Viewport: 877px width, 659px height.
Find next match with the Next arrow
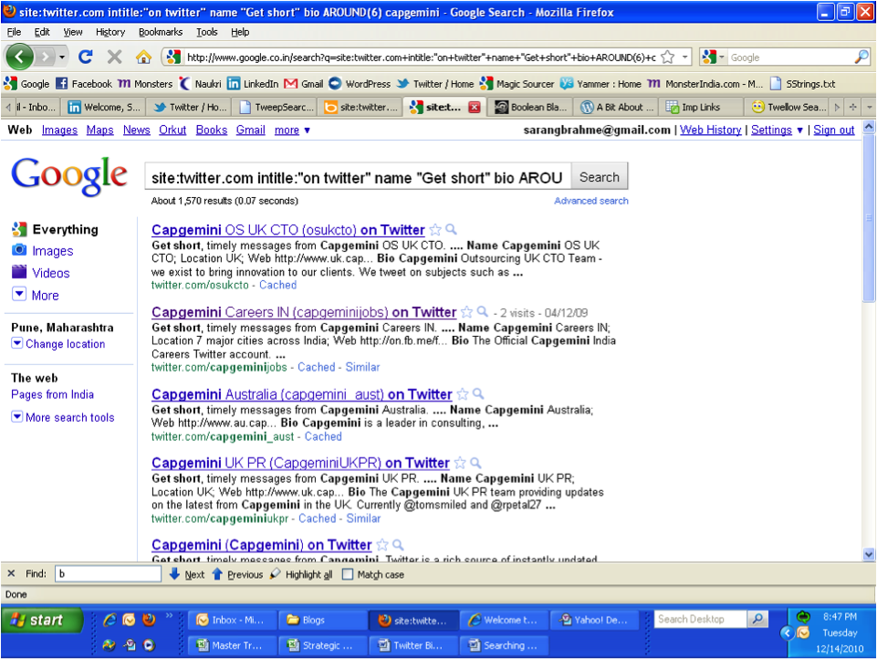pos(187,574)
